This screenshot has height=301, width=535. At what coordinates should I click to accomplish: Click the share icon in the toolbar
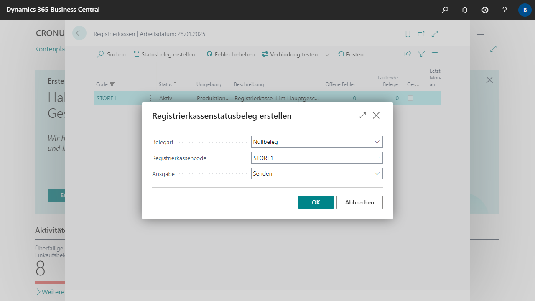click(x=408, y=54)
